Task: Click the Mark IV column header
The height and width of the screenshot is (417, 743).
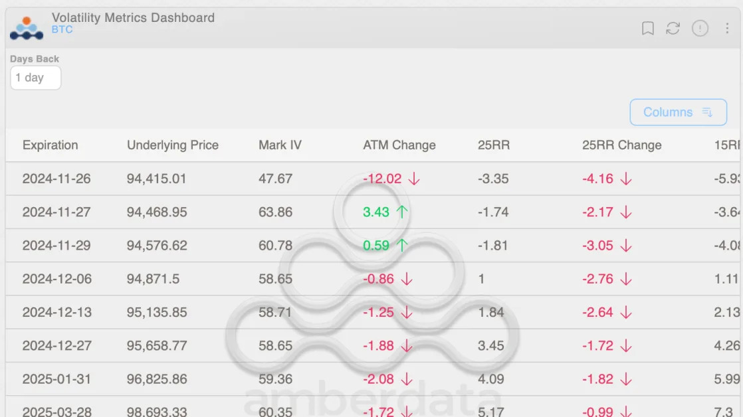Action: click(280, 145)
